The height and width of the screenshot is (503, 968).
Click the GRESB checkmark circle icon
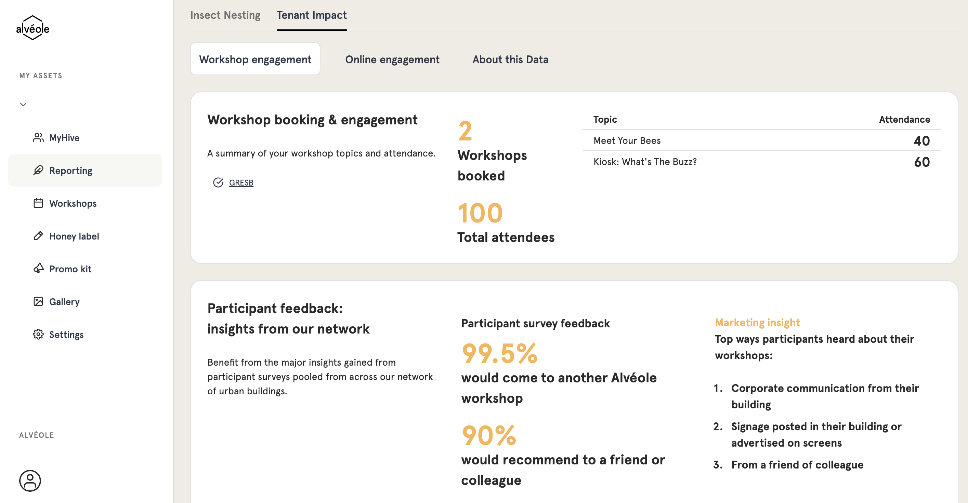point(218,182)
